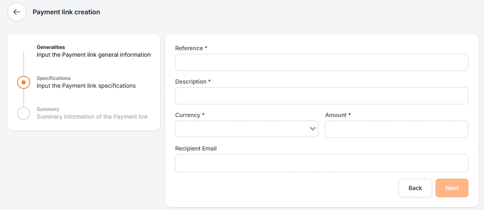This screenshot has width=484, height=210.
Task: Click the back arrow icon beside the page title
Action: (x=17, y=12)
